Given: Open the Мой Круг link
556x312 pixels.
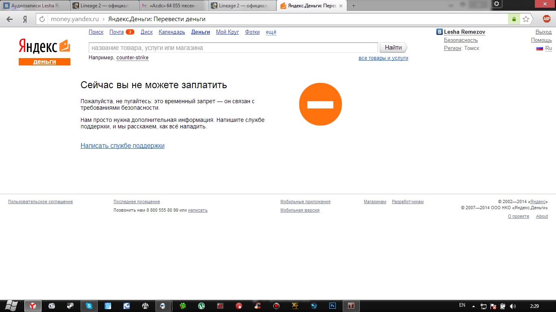Looking at the screenshot, I should click(228, 32).
